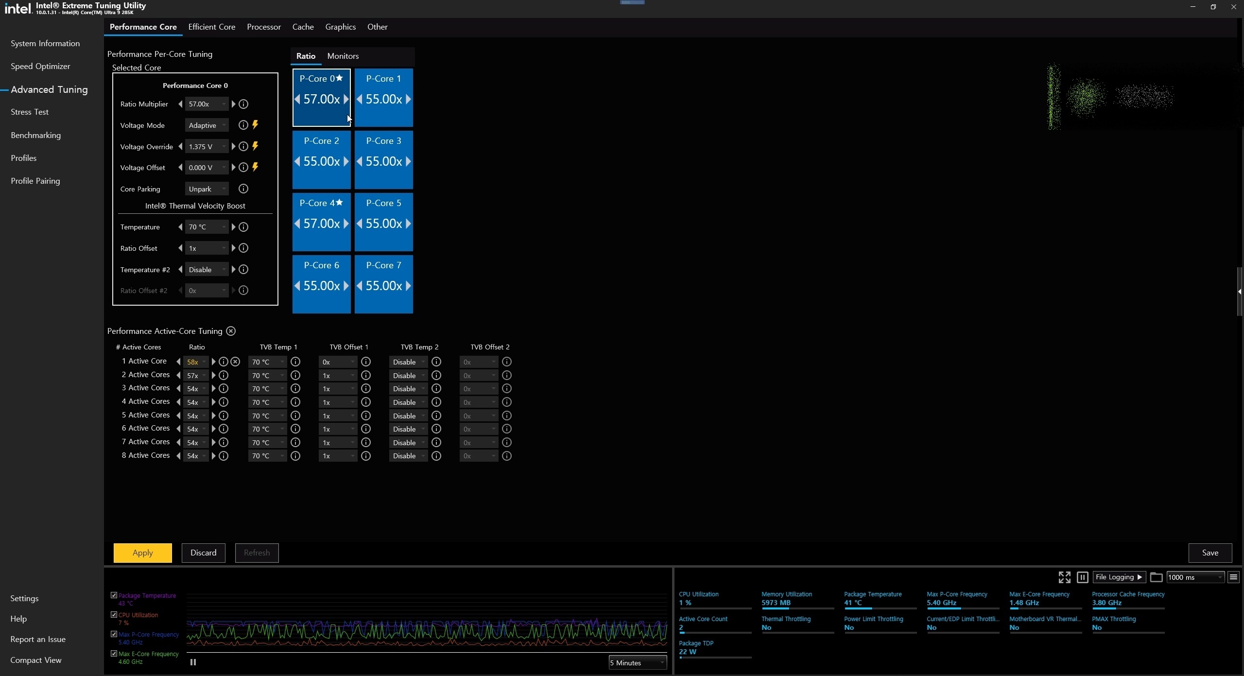This screenshot has width=1244, height=676.
Task: Pause the graph playback under the chart
Action: tap(193, 662)
